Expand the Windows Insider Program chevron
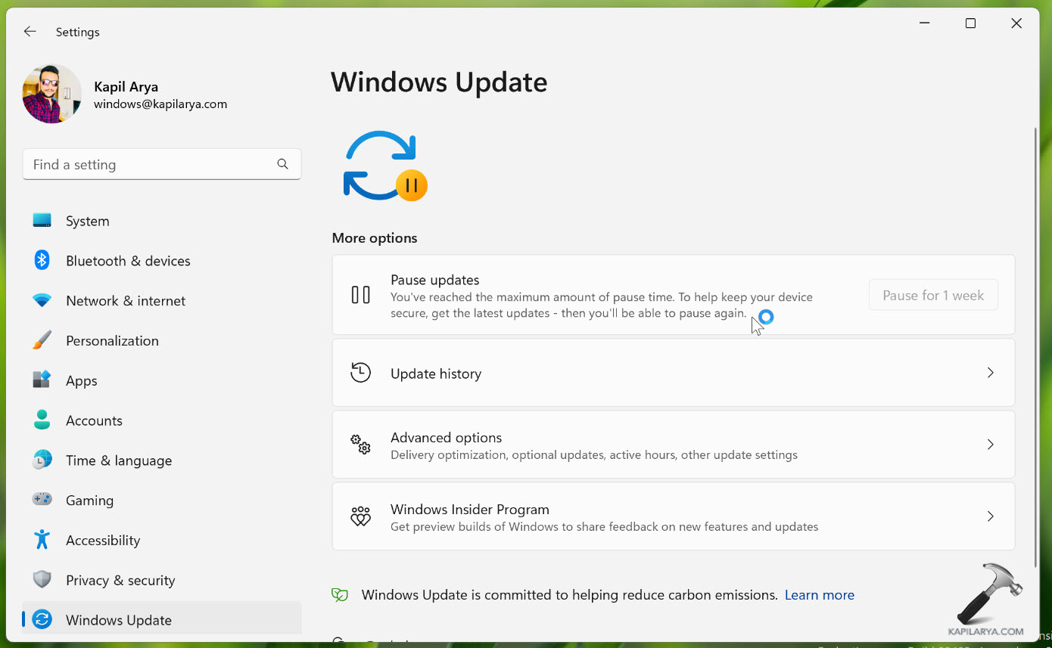This screenshot has height=648, width=1052. [990, 516]
